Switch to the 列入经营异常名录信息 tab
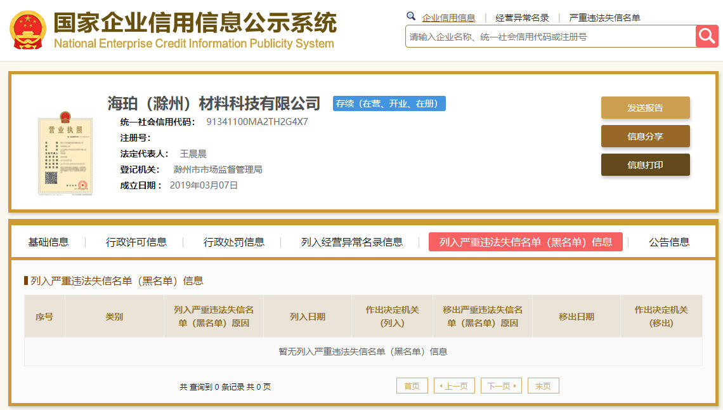 352,242
